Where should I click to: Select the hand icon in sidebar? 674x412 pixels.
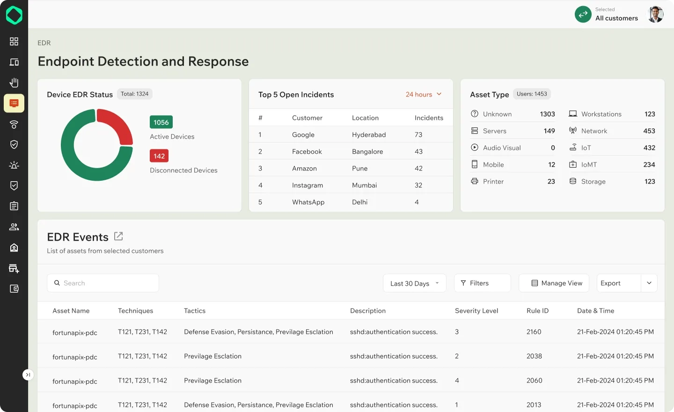[14, 83]
